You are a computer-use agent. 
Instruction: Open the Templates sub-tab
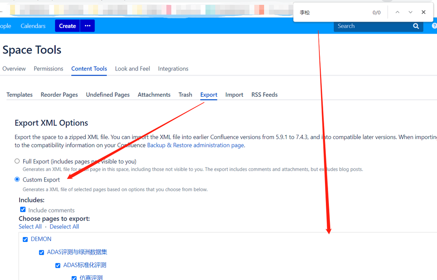[20, 95]
